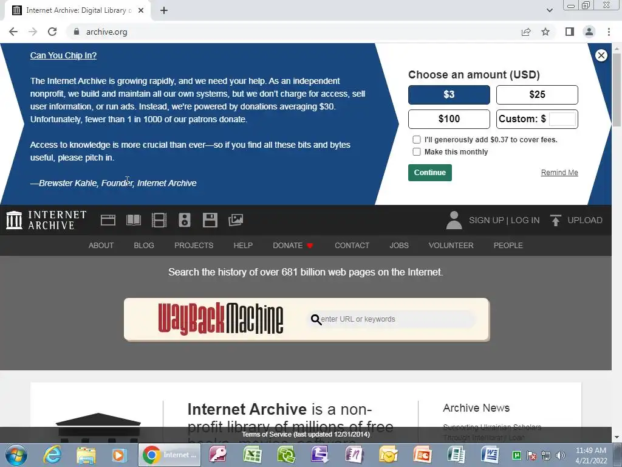The height and width of the screenshot is (467, 622).
Task: Click the taskbar clock showing 11:49 AM
Action: [x=591, y=455]
